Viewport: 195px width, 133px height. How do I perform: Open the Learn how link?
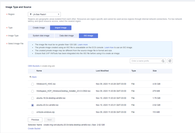(x=109, y=48)
